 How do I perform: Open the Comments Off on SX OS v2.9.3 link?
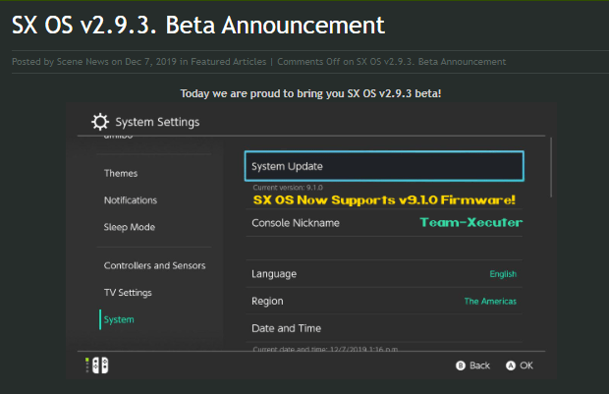click(392, 62)
